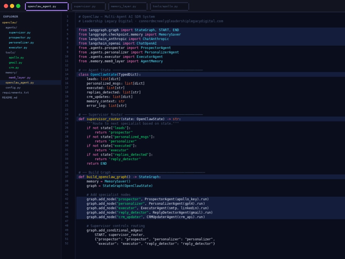Click ProspectorAgent import on line 8
345x259 pixels.
pos(156,48)
